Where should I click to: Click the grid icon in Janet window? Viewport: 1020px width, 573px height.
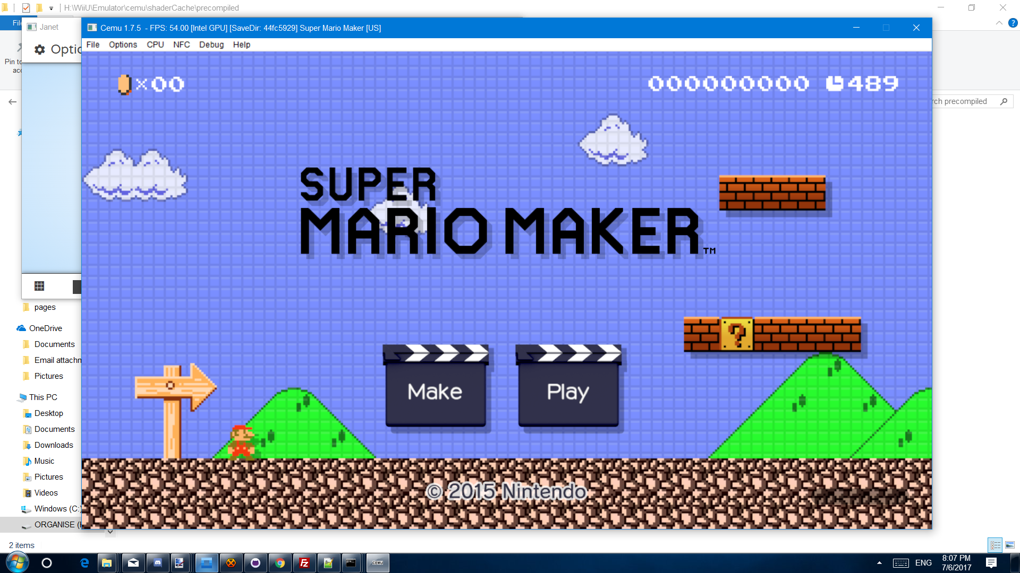pos(39,286)
